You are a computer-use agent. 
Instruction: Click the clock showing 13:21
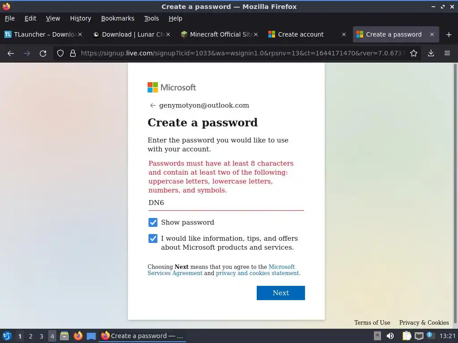[447, 336]
